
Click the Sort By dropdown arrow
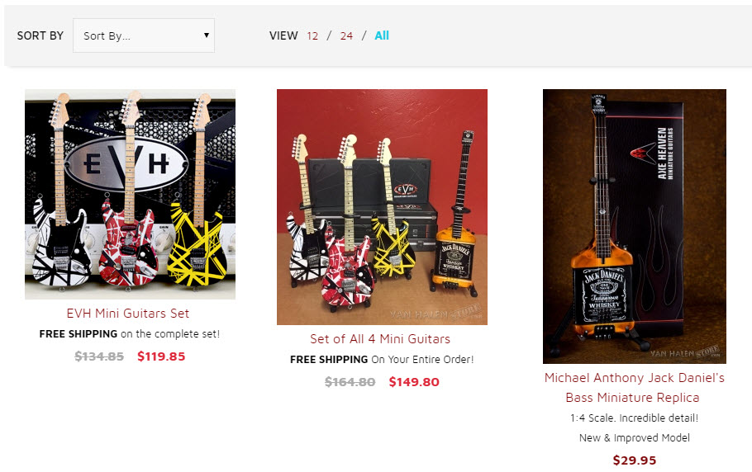coord(207,35)
